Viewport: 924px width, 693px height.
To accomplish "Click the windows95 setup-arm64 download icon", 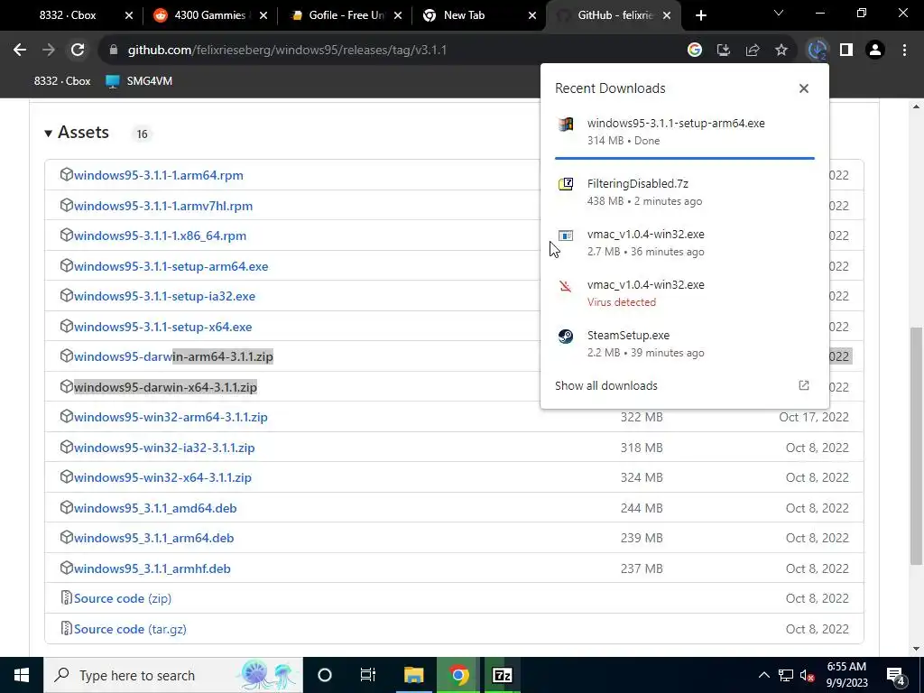I will 566,124.
